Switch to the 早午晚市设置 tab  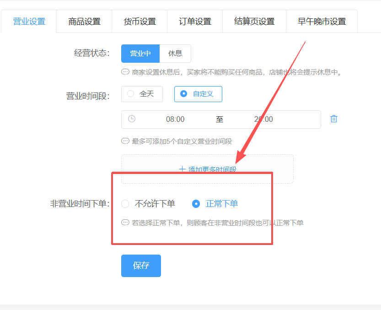coord(322,22)
